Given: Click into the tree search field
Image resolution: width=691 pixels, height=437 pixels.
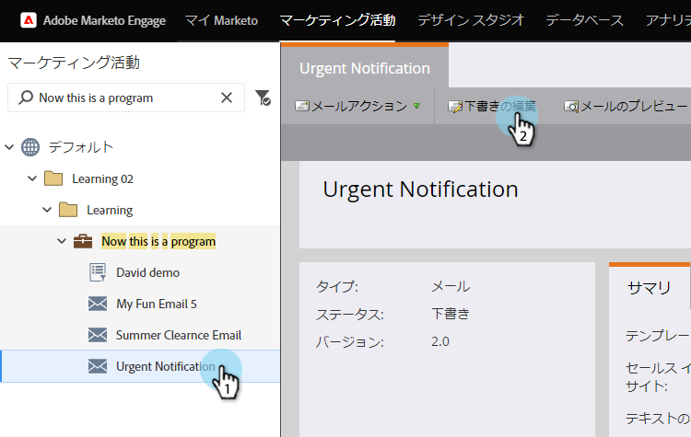Looking at the screenshot, I should pyautogui.click(x=126, y=98).
